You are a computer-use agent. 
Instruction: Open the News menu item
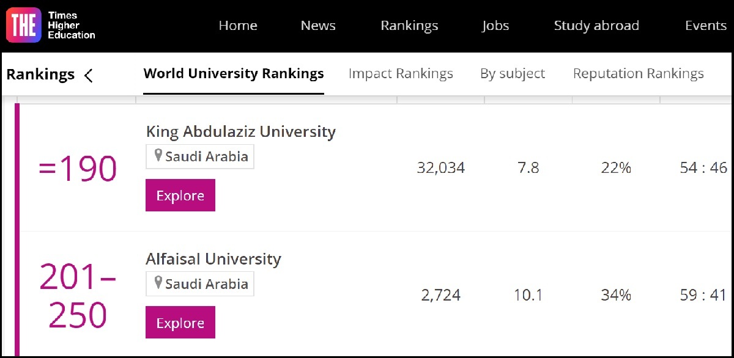pyautogui.click(x=318, y=26)
